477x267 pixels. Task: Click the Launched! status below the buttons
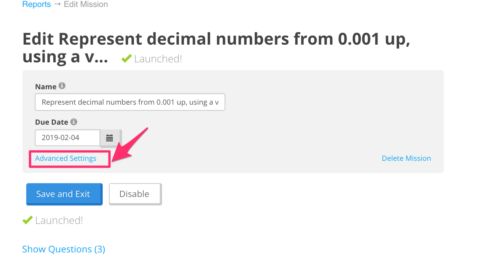pos(59,220)
